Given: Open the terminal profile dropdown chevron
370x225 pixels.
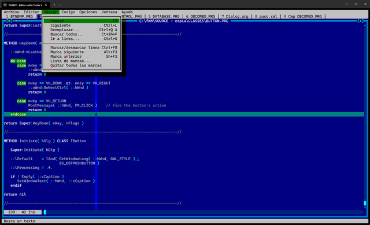Looking at the screenshot, I should pos(60,5).
